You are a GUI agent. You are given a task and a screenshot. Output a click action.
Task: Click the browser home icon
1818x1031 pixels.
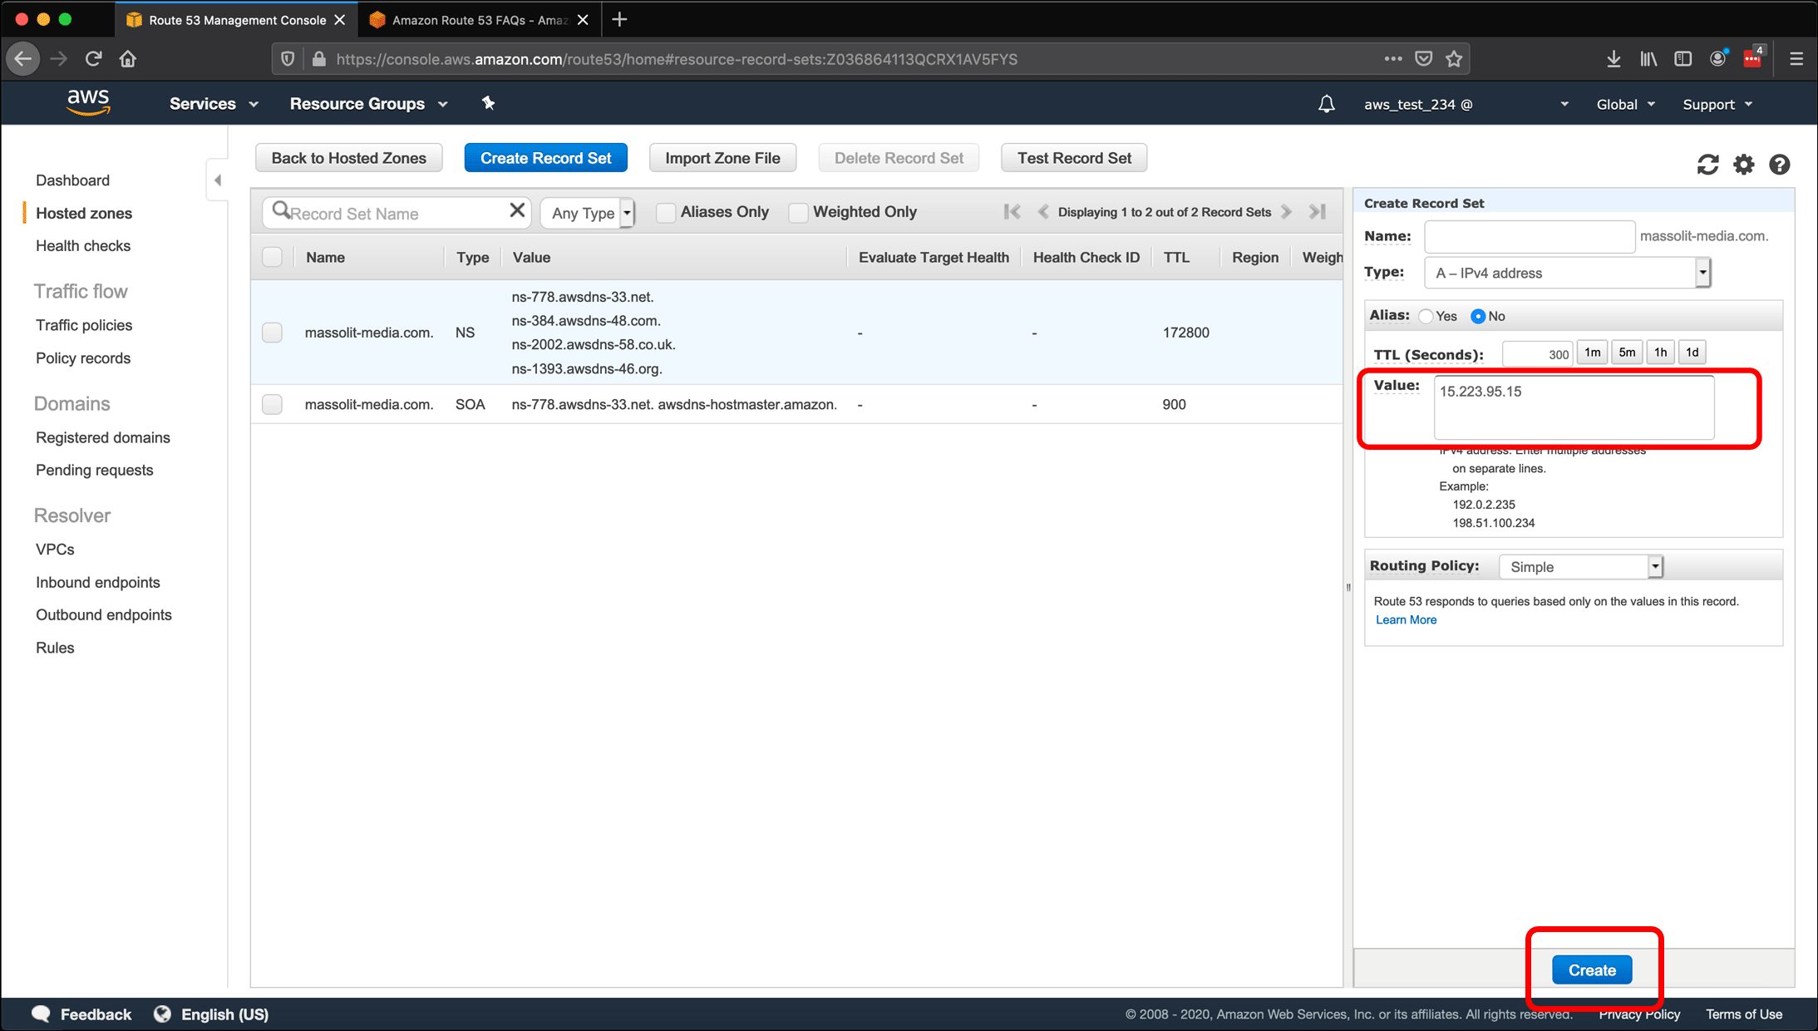[128, 59]
